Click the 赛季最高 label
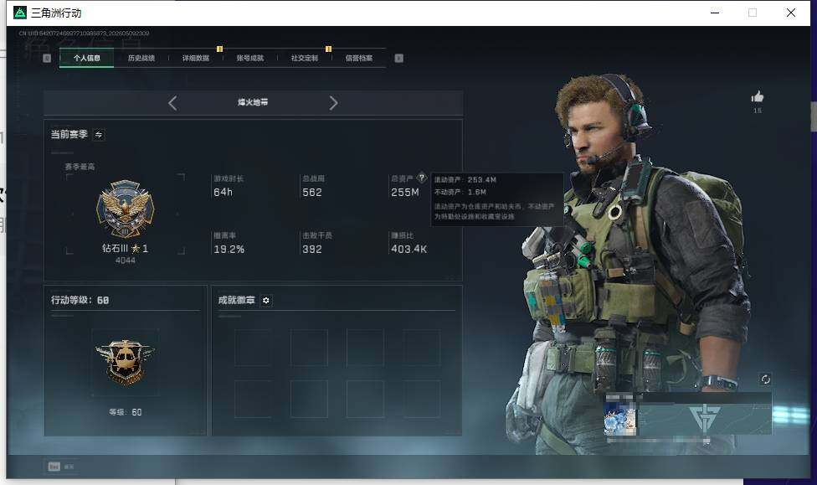 pos(80,167)
